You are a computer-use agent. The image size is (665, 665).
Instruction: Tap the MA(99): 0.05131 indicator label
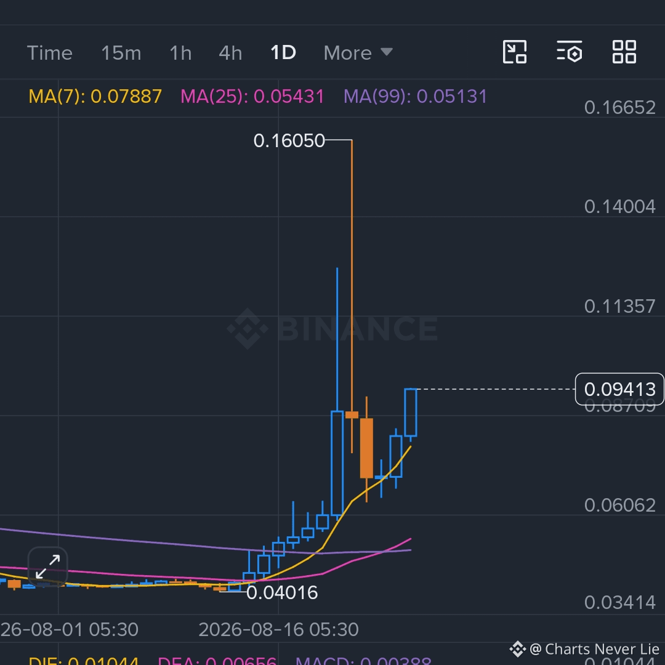(415, 96)
